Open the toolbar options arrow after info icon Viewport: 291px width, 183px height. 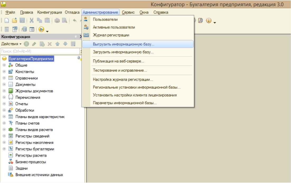point(215,23)
